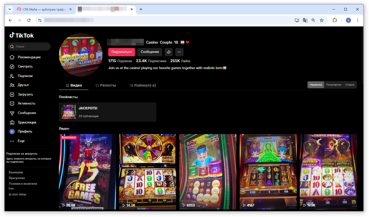Sort videos by Старое

point(350,85)
